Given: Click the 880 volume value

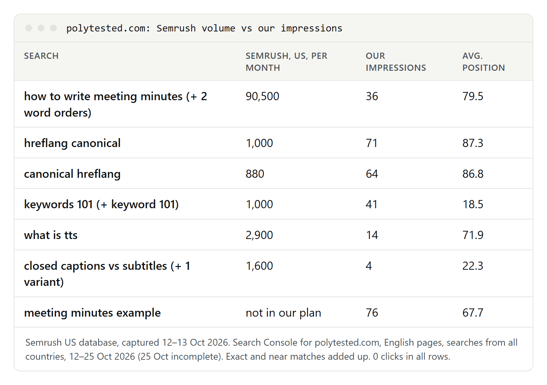Looking at the screenshot, I should point(255,174).
